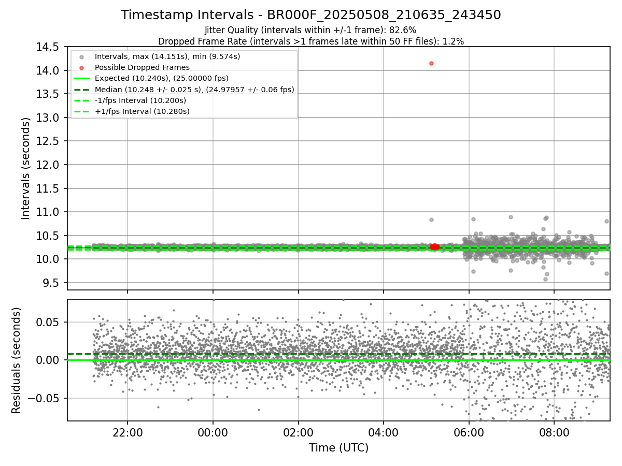This screenshot has width=622, height=466.
Task: Click the '06:00' x-axis tick label
Action: (x=469, y=432)
